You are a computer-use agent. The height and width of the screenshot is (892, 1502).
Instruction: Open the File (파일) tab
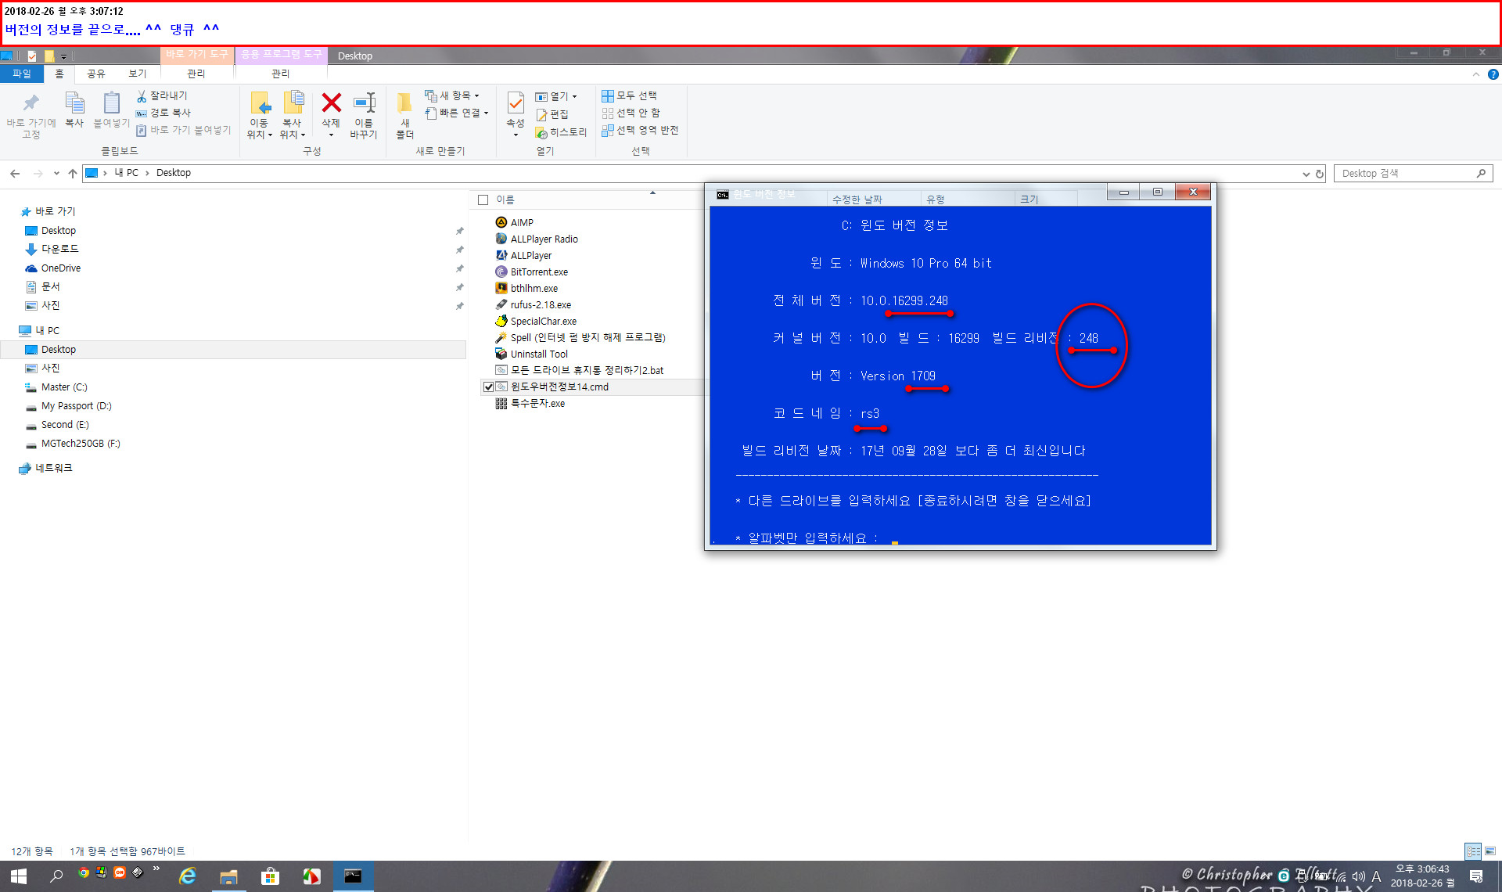22,74
